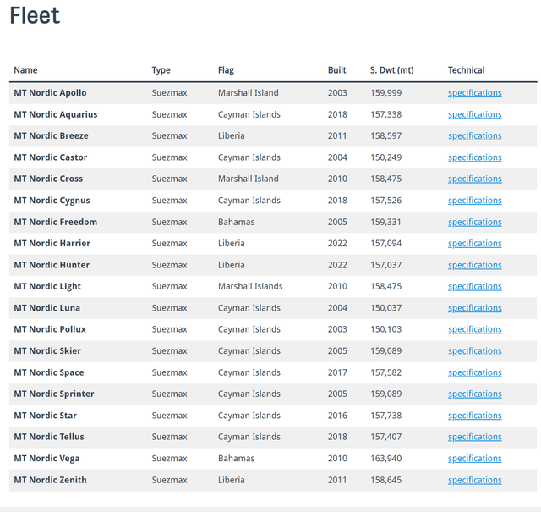This screenshot has height=512, width=541.
Task: Open specifications for MT Nordic Hunter
Action: pyautogui.click(x=475, y=265)
